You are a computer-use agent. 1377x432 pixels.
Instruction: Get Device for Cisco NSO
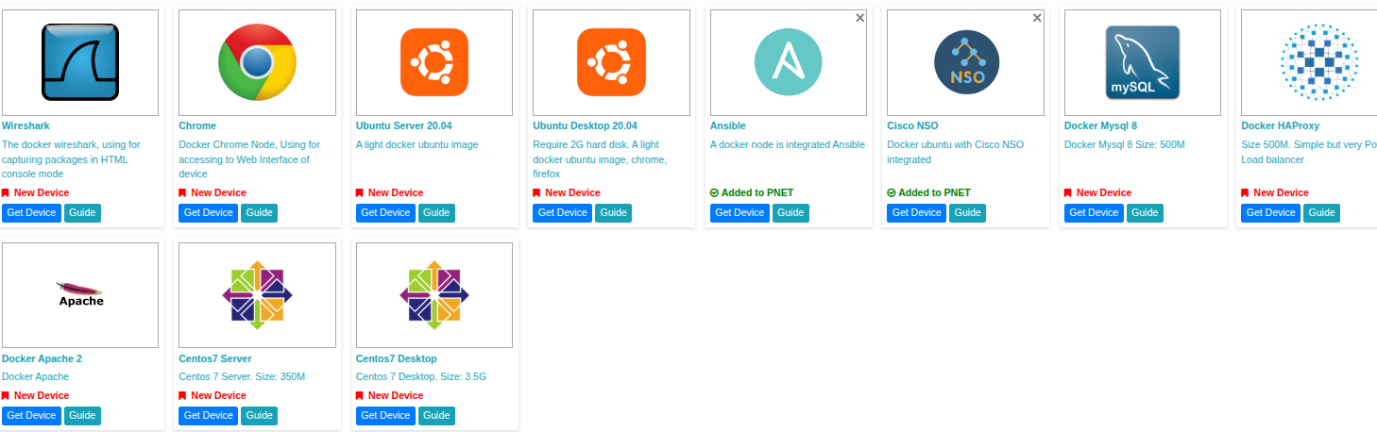point(916,212)
